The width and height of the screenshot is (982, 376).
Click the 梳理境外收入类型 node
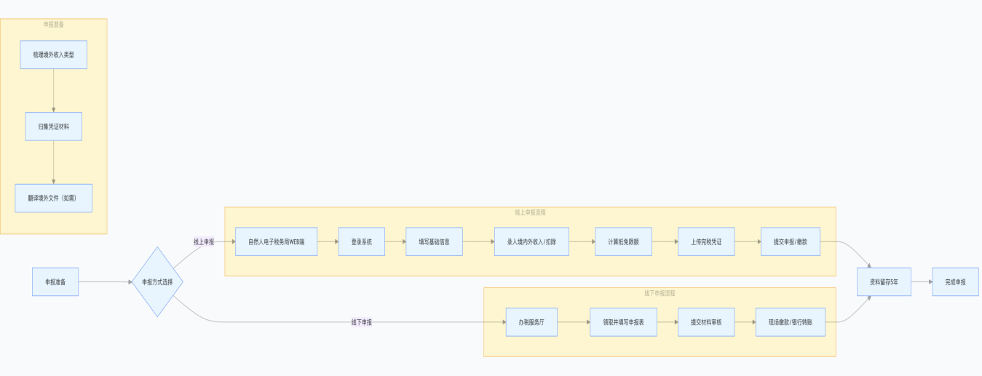point(53,55)
